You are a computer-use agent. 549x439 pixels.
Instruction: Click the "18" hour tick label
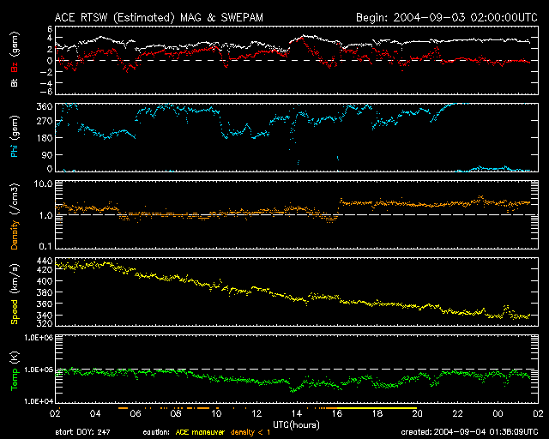click(377, 414)
